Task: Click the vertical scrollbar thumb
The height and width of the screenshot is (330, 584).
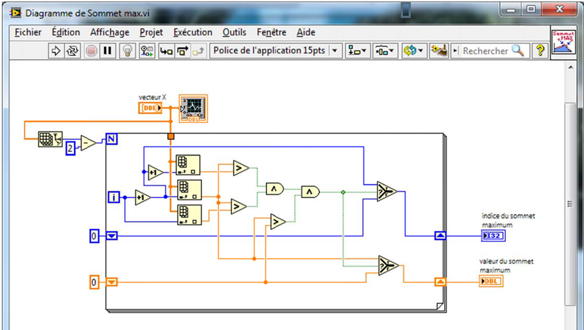Action: click(570, 204)
